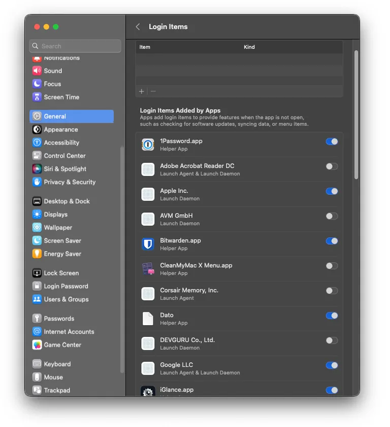Click the Apple Inc. label

pyautogui.click(x=174, y=191)
